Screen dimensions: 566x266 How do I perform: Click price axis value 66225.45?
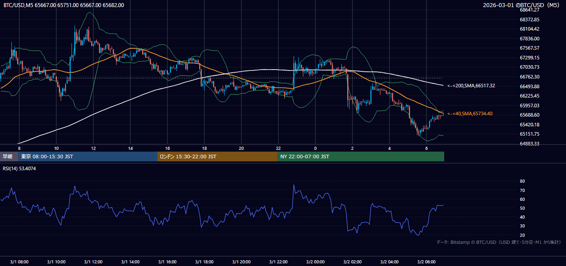(529, 96)
